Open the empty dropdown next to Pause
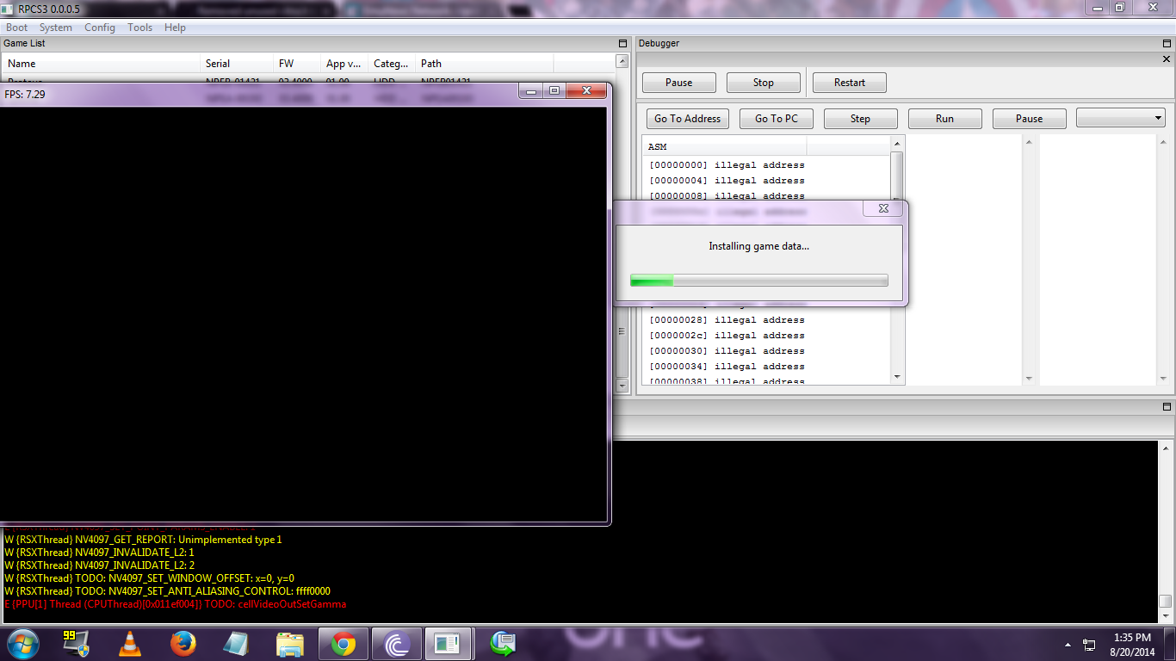1176x661 pixels. [1120, 119]
